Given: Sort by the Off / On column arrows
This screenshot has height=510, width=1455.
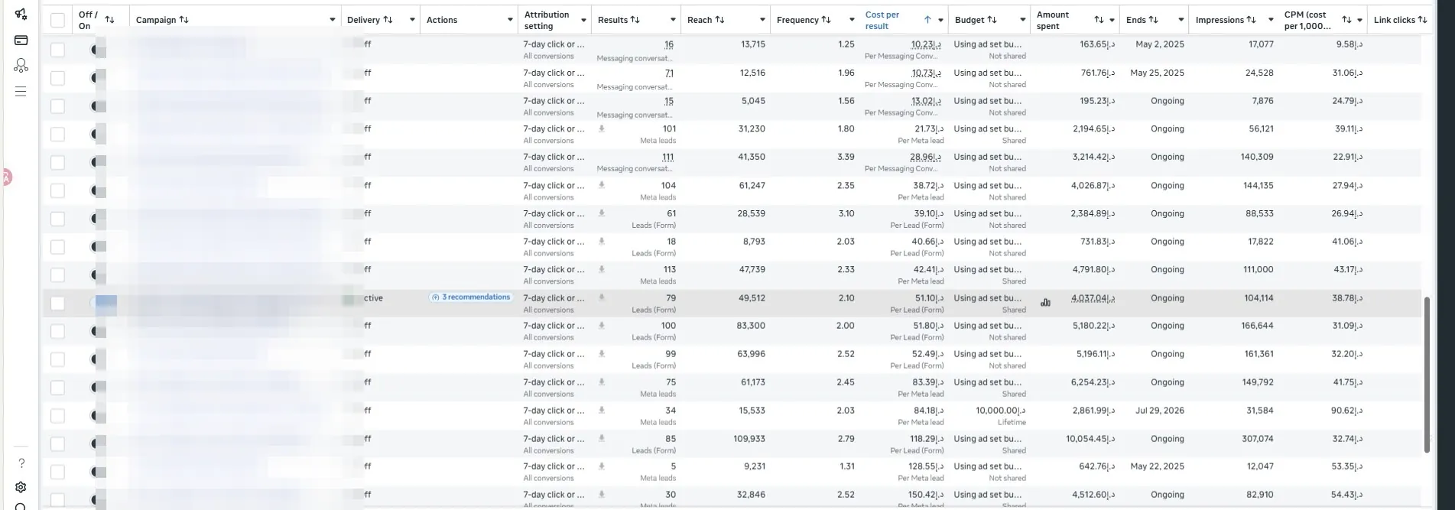Looking at the screenshot, I should coord(109,20).
